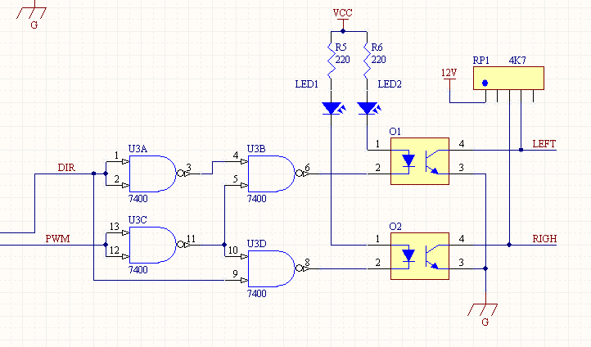Select the RIGH net label
The width and height of the screenshot is (591, 347).
point(544,239)
